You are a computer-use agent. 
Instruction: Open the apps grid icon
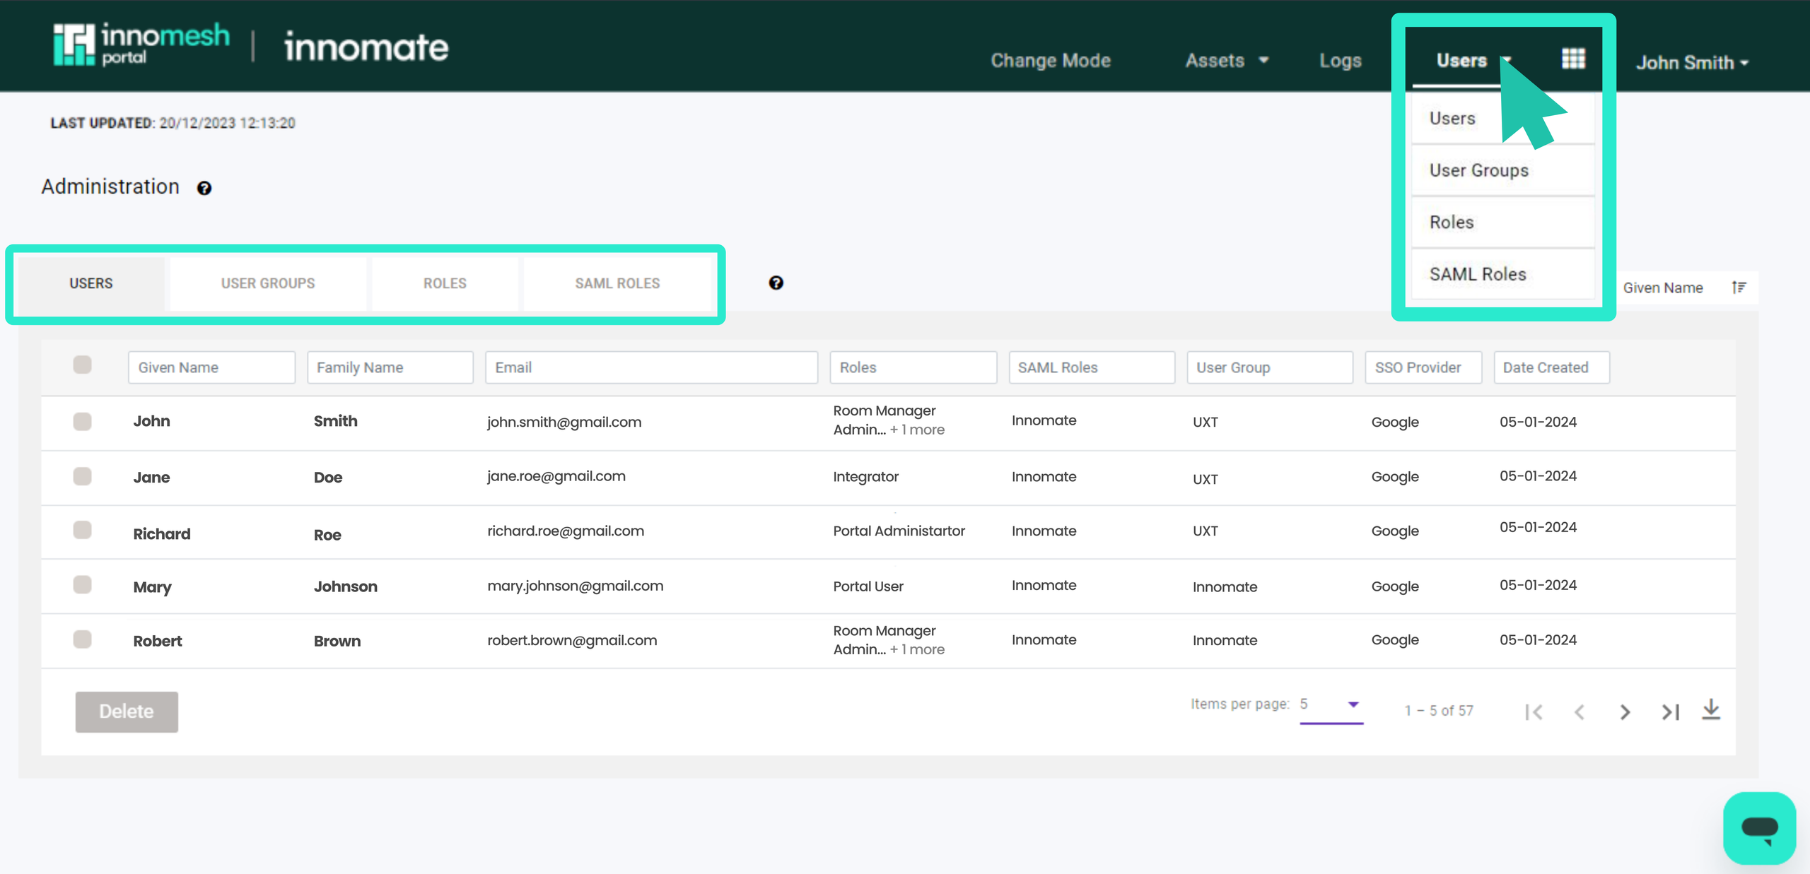(1573, 59)
